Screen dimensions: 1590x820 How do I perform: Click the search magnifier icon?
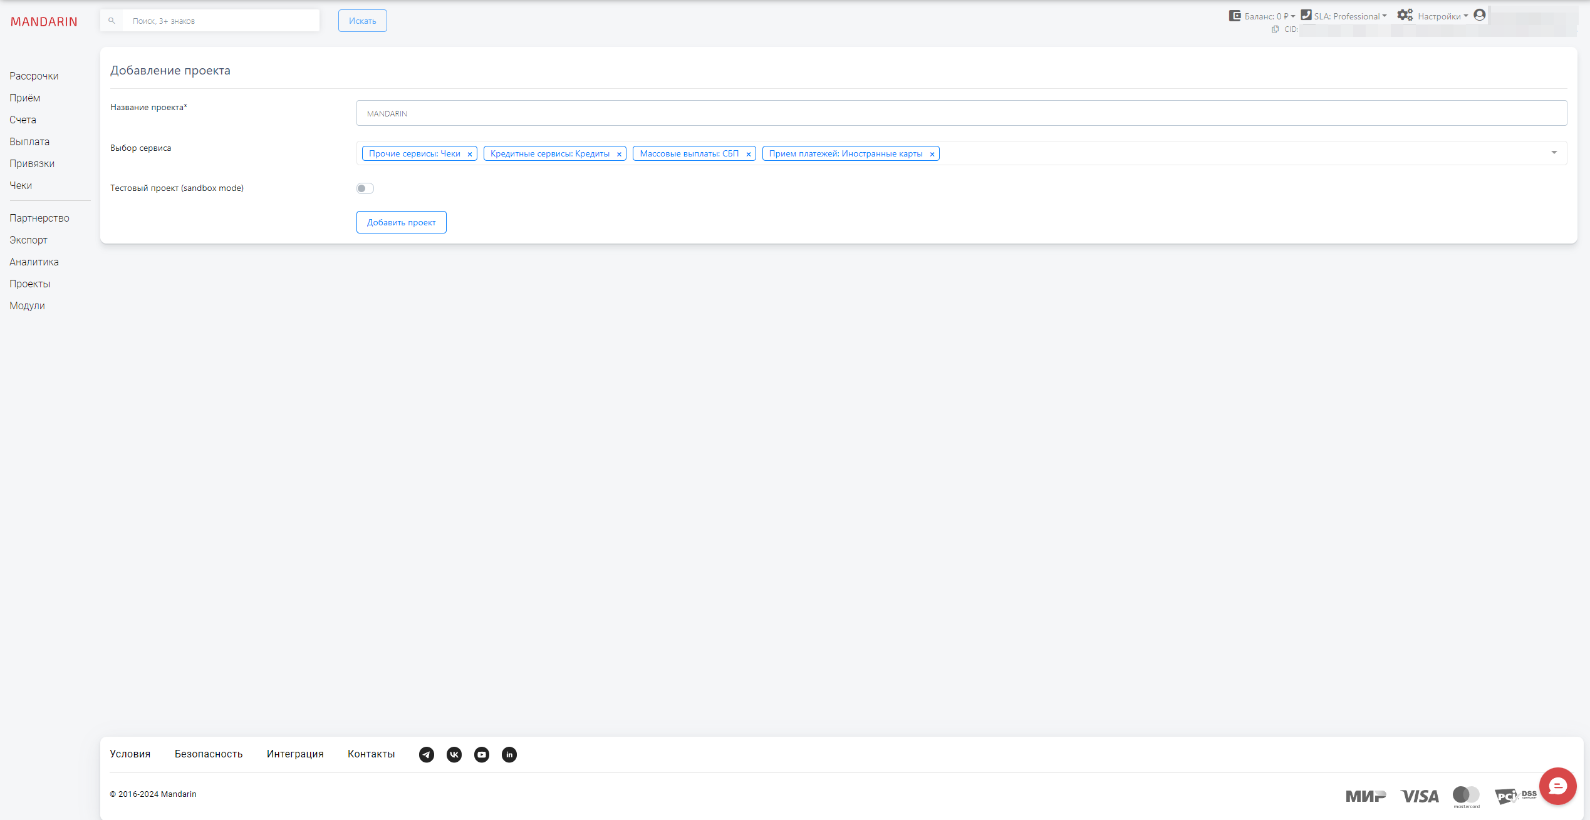coord(112,21)
